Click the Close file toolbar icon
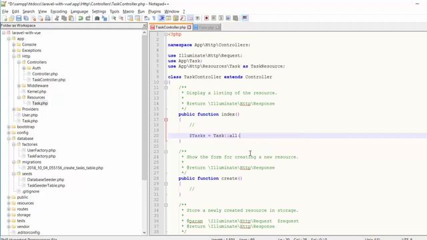The image size is (427, 240). [33, 18]
